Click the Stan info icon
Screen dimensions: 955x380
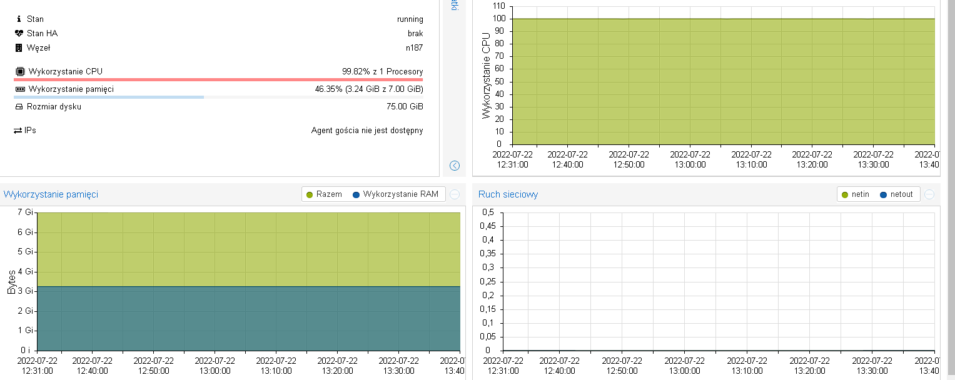coord(19,19)
